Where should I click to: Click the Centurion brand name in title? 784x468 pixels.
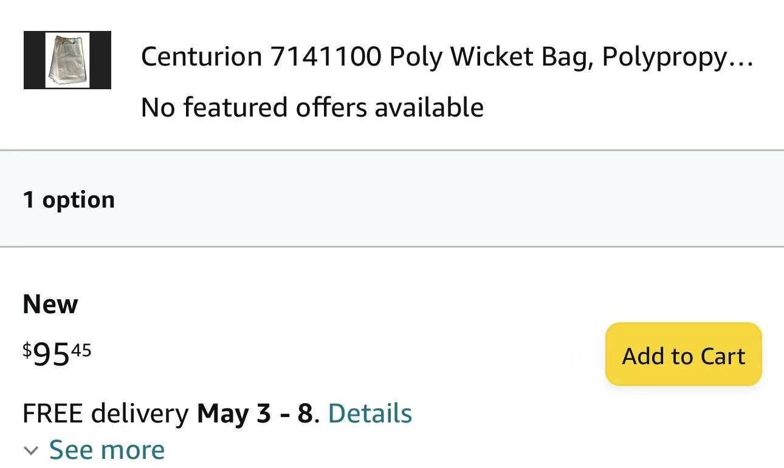(x=201, y=57)
